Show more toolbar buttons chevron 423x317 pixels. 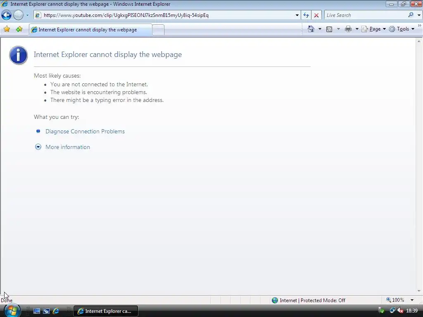tap(420, 26)
